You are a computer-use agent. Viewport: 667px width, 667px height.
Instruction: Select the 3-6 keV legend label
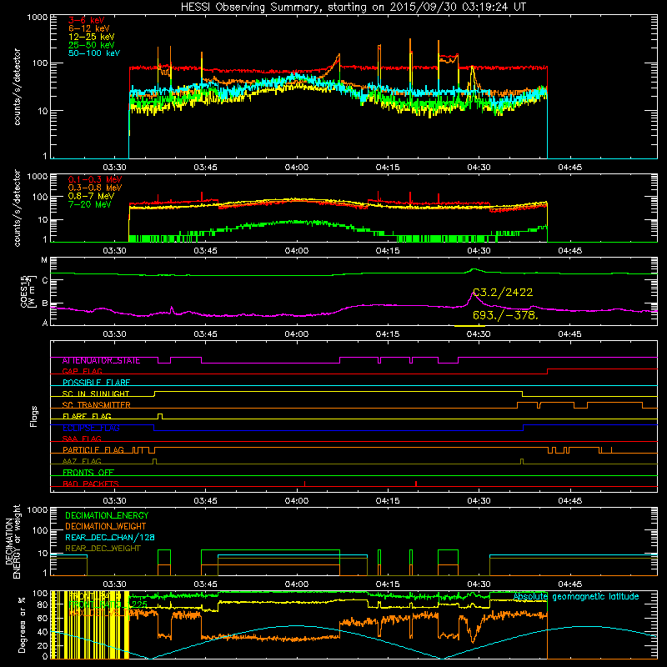(x=87, y=20)
